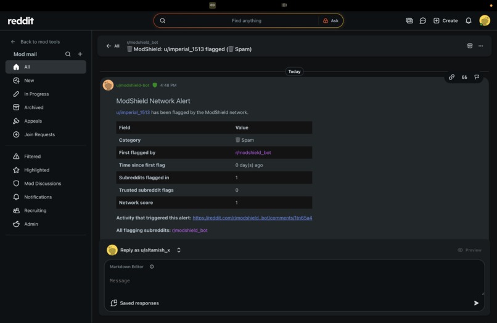Open the chat icon in top bar
Image resolution: width=497 pixels, height=323 pixels.
[423, 20]
